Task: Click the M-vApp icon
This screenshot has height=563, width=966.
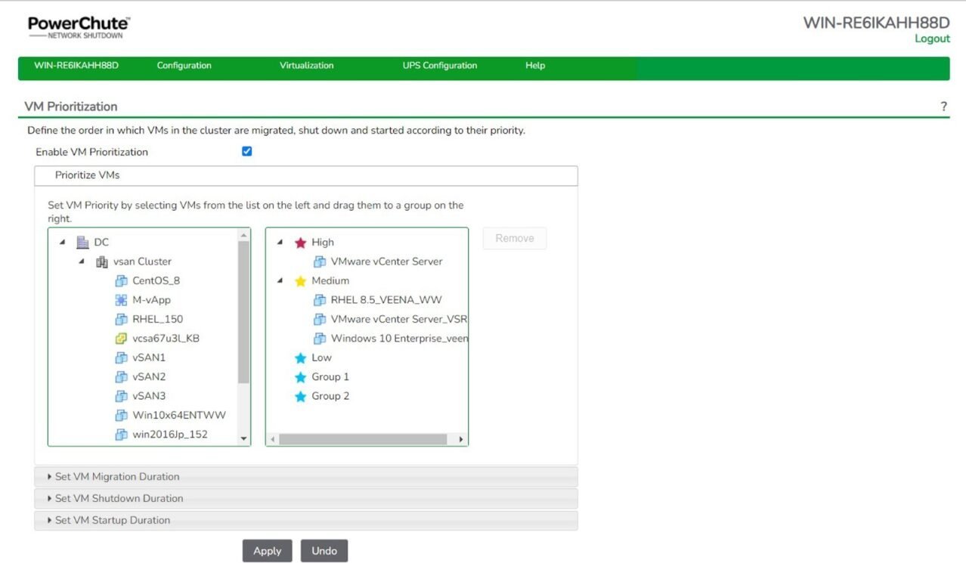Action: point(121,300)
